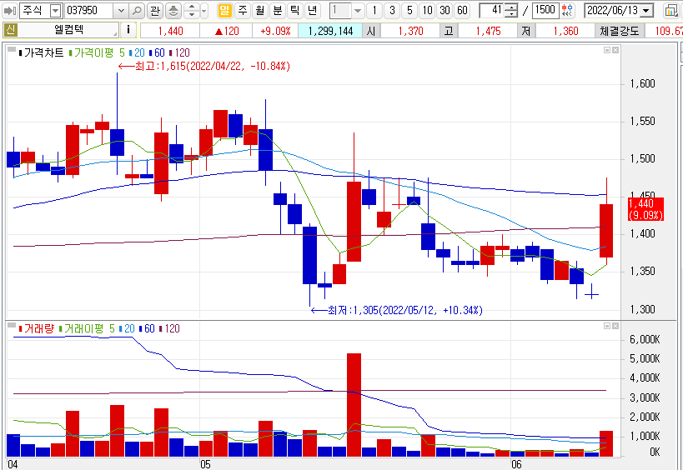683x470 pixels.
Task: Click the visible candle count field 41
Action: coord(493,11)
